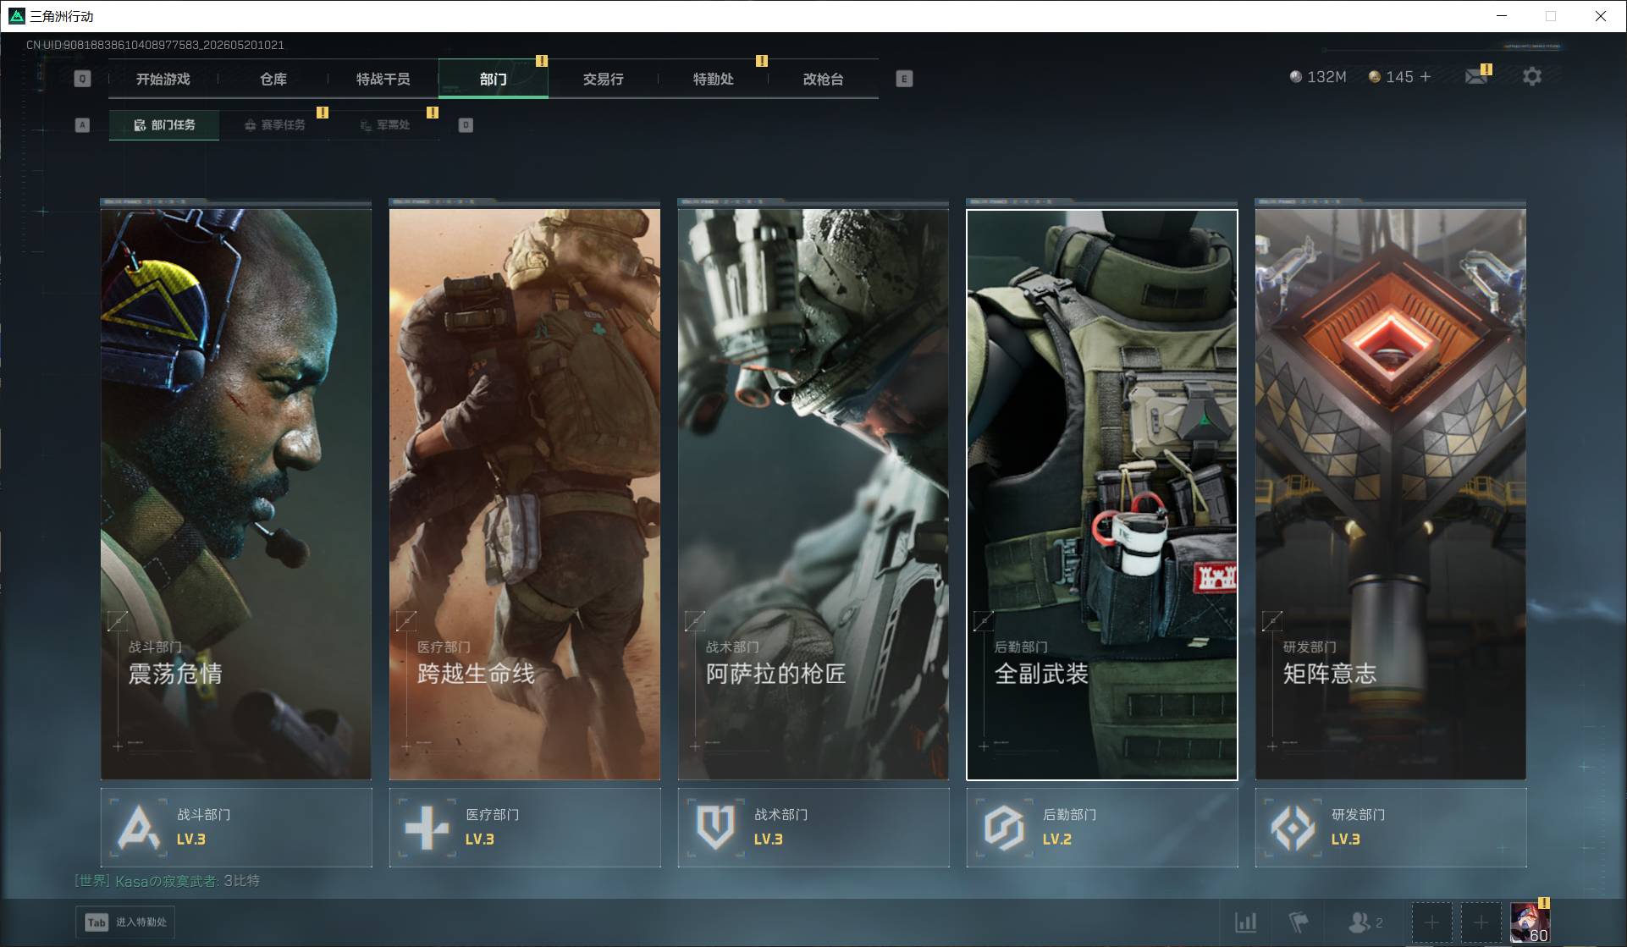Click the player avatar showing level 60

[1530, 922]
